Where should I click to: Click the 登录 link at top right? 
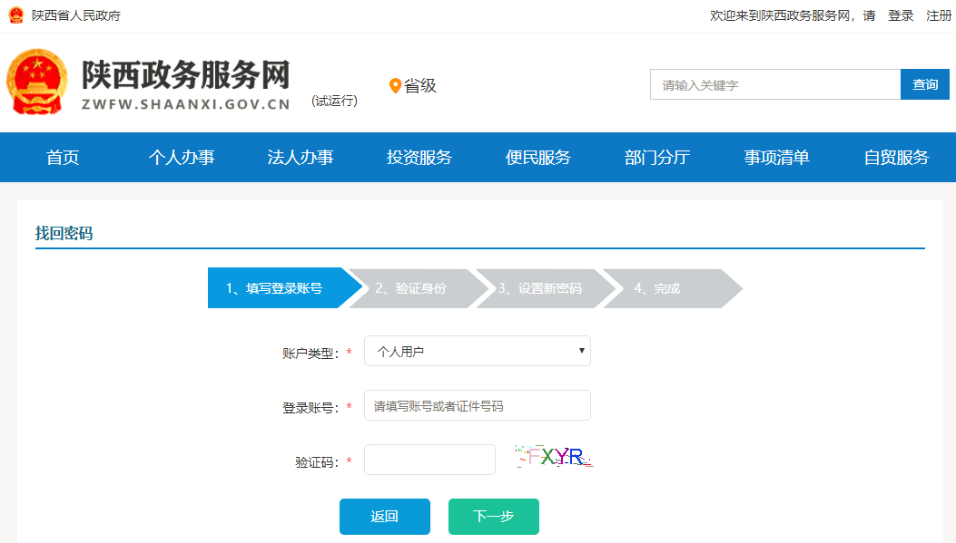[x=901, y=15]
